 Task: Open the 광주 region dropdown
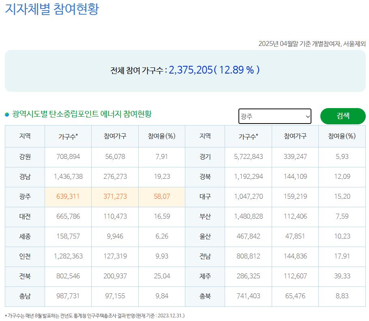pos(275,116)
